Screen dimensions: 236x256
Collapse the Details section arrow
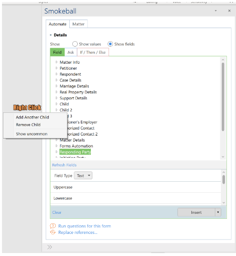click(x=51, y=35)
